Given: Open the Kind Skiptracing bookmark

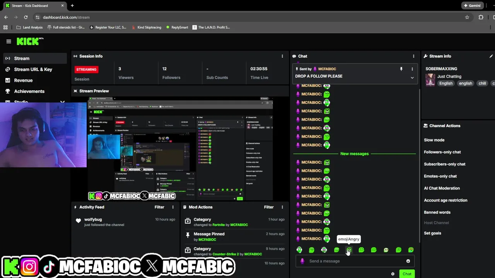Looking at the screenshot, I should tap(146, 27).
